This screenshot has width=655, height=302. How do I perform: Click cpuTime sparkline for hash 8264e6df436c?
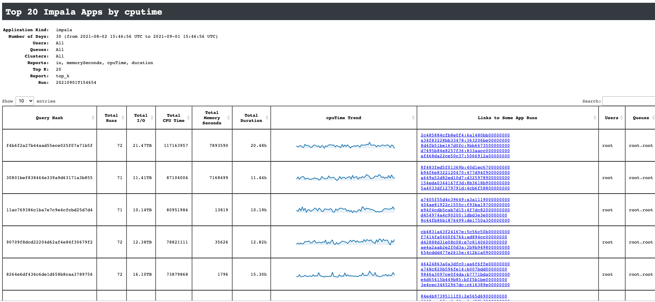(346, 274)
